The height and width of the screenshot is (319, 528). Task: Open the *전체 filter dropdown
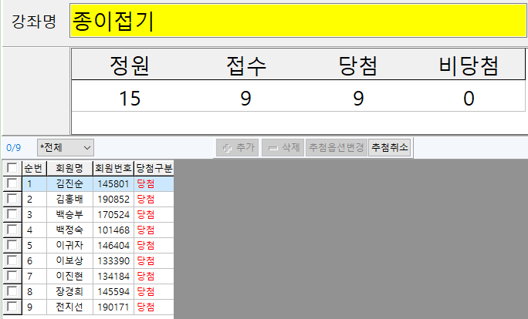tap(66, 148)
